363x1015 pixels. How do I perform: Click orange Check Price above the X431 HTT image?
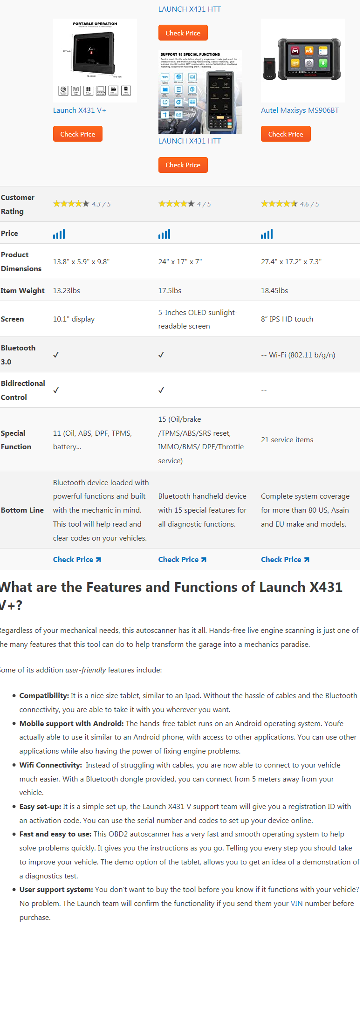[x=183, y=33]
